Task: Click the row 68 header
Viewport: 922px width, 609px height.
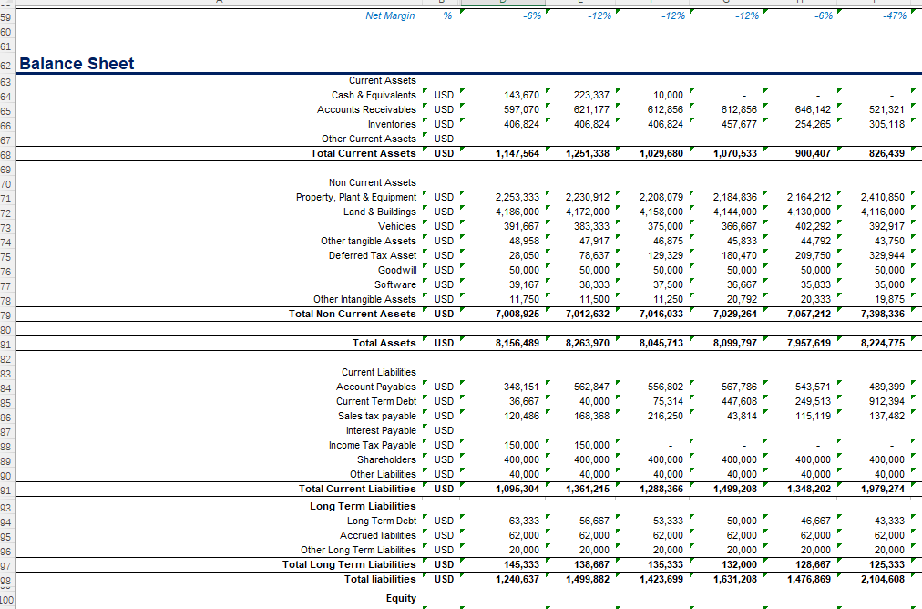Action: click(5, 153)
